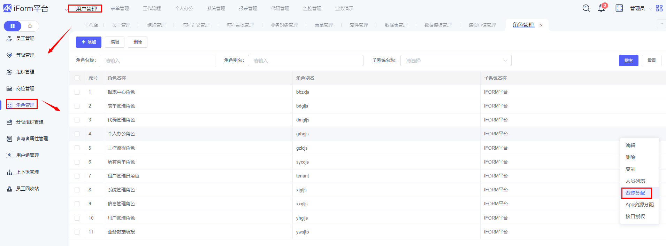Check the box for 报表中心角色 row
The height and width of the screenshot is (246, 666).
click(x=77, y=92)
